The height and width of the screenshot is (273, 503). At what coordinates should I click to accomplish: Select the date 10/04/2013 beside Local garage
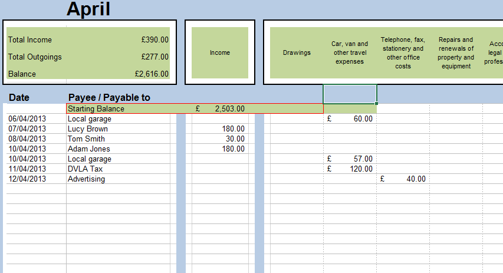click(x=27, y=159)
